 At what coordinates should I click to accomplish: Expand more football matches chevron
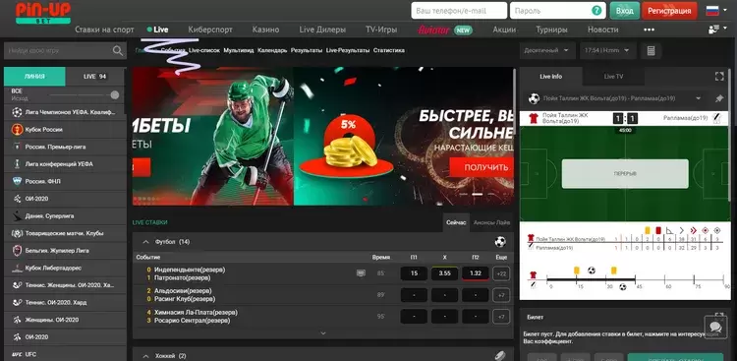[323, 333]
